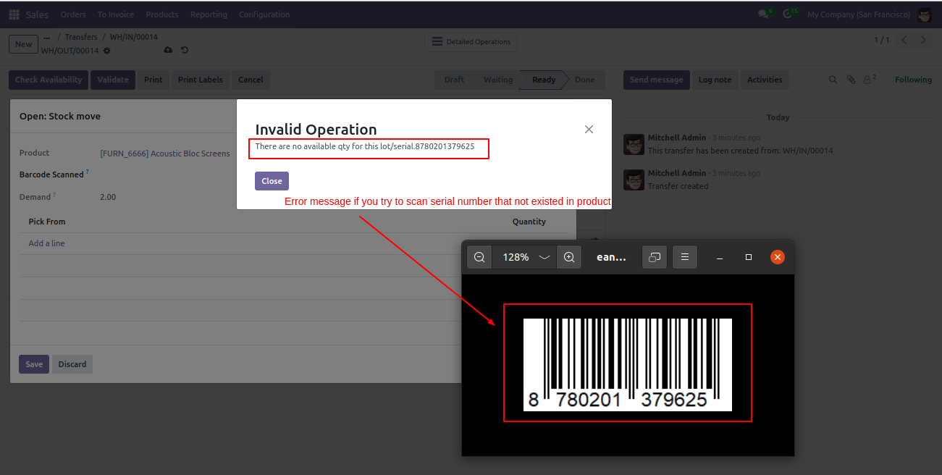
Task: Minimize the image viewer window
Action: (x=720, y=257)
